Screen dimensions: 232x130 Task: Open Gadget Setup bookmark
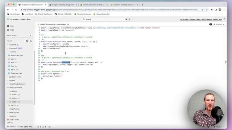101,14
